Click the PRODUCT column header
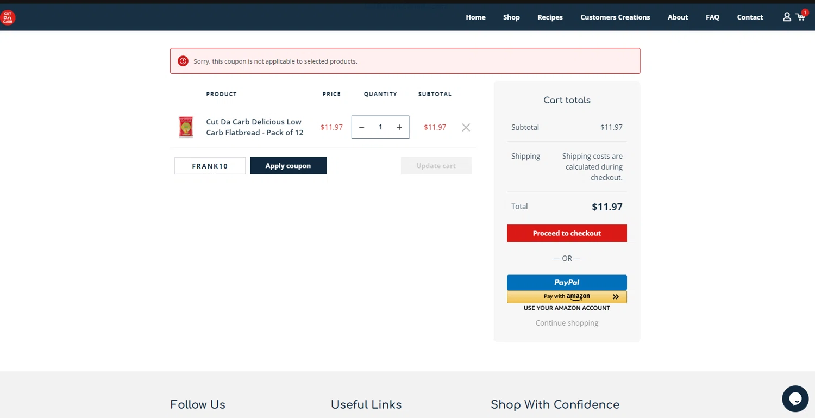 click(221, 94)
